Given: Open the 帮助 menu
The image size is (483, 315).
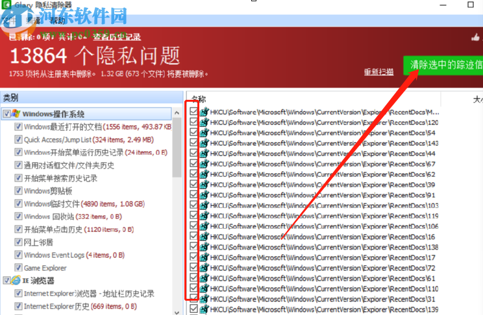Looking at the screenshot, I should tap(57, 21).
